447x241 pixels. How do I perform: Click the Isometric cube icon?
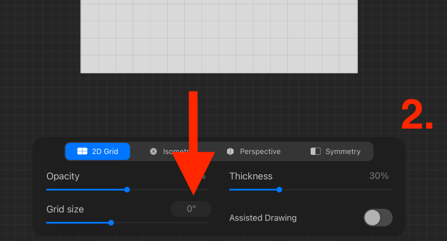click(153, 151)
